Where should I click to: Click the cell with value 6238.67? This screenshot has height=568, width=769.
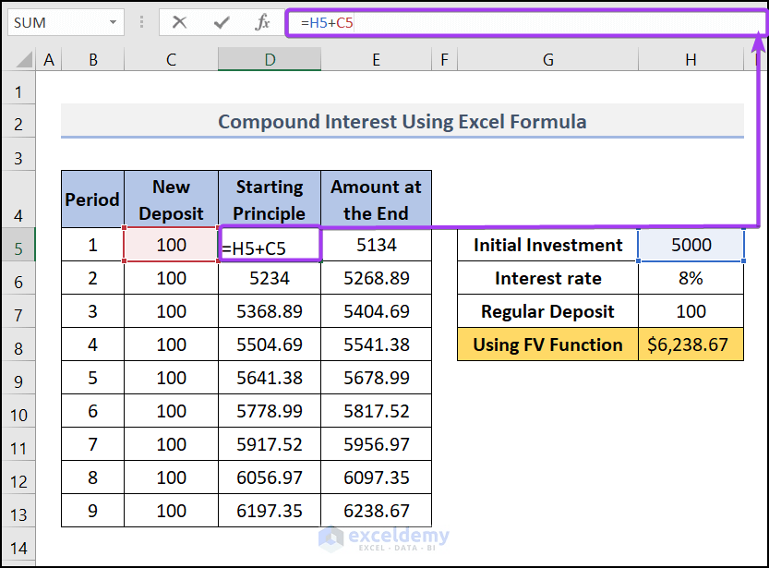pyautogui.click(x=376, y=511)
